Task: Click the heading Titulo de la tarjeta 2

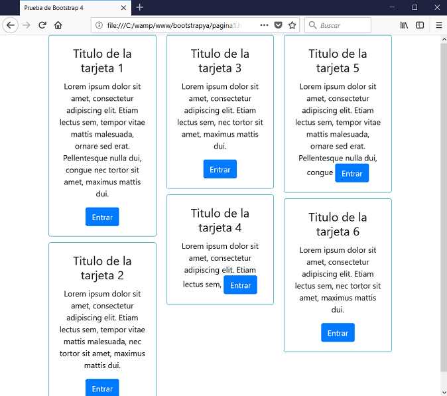Action: pyautogui.click(x=102, y=268)
